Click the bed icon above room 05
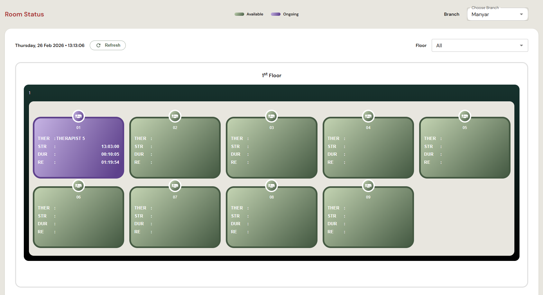Screen dimensions: 543x295 tap(465, 116)
